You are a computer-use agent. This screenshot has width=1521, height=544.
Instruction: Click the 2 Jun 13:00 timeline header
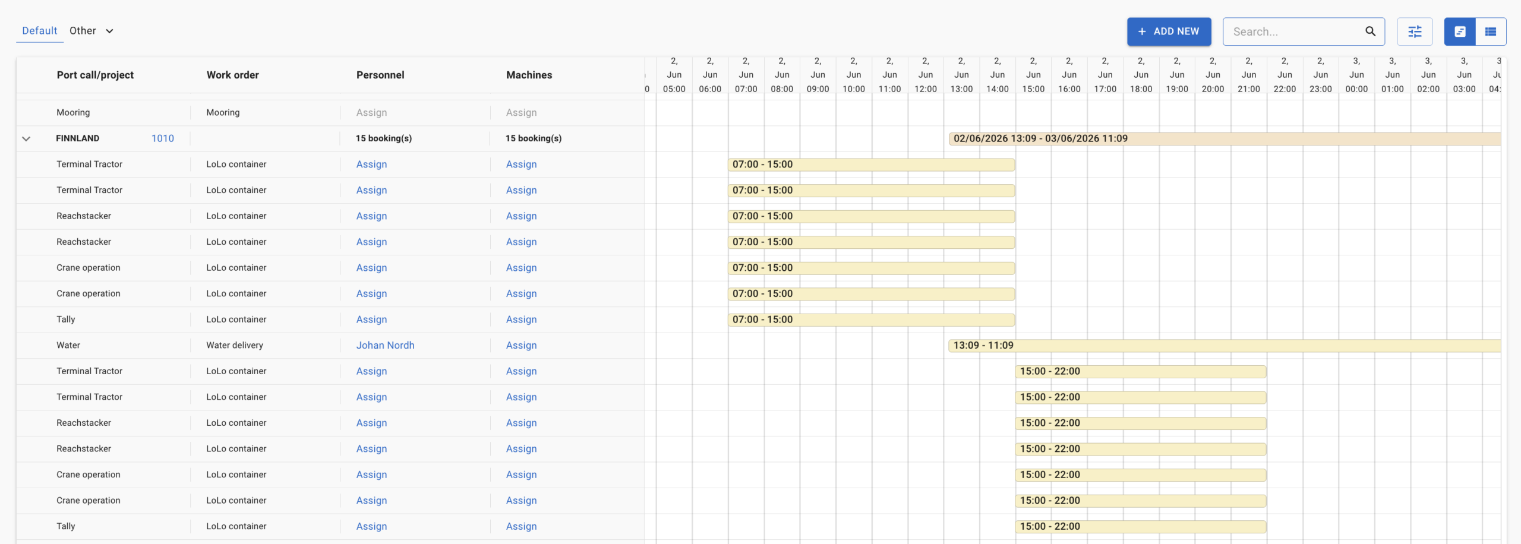(961, 75)
